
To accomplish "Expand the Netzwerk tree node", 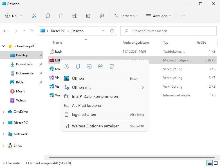I will (3, 134).
